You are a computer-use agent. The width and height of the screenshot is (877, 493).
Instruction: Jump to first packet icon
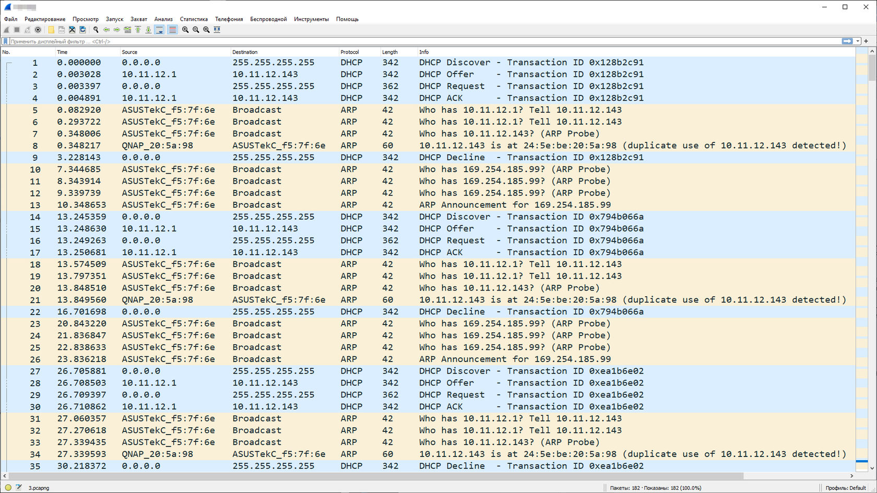tap(138, 30)
